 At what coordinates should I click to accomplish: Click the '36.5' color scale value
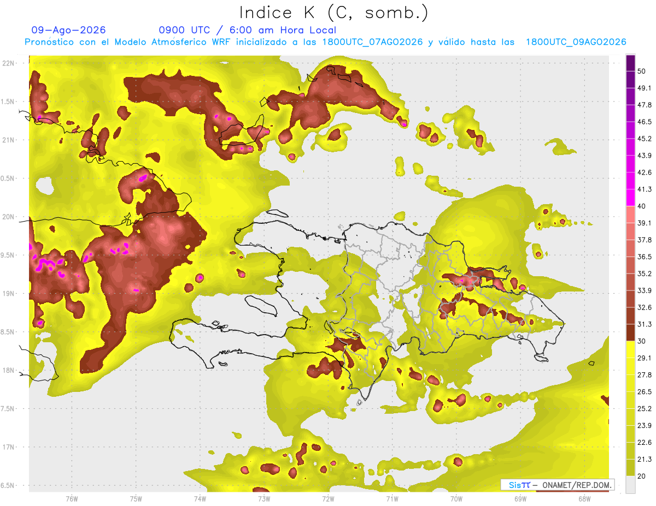pos(645,257)
